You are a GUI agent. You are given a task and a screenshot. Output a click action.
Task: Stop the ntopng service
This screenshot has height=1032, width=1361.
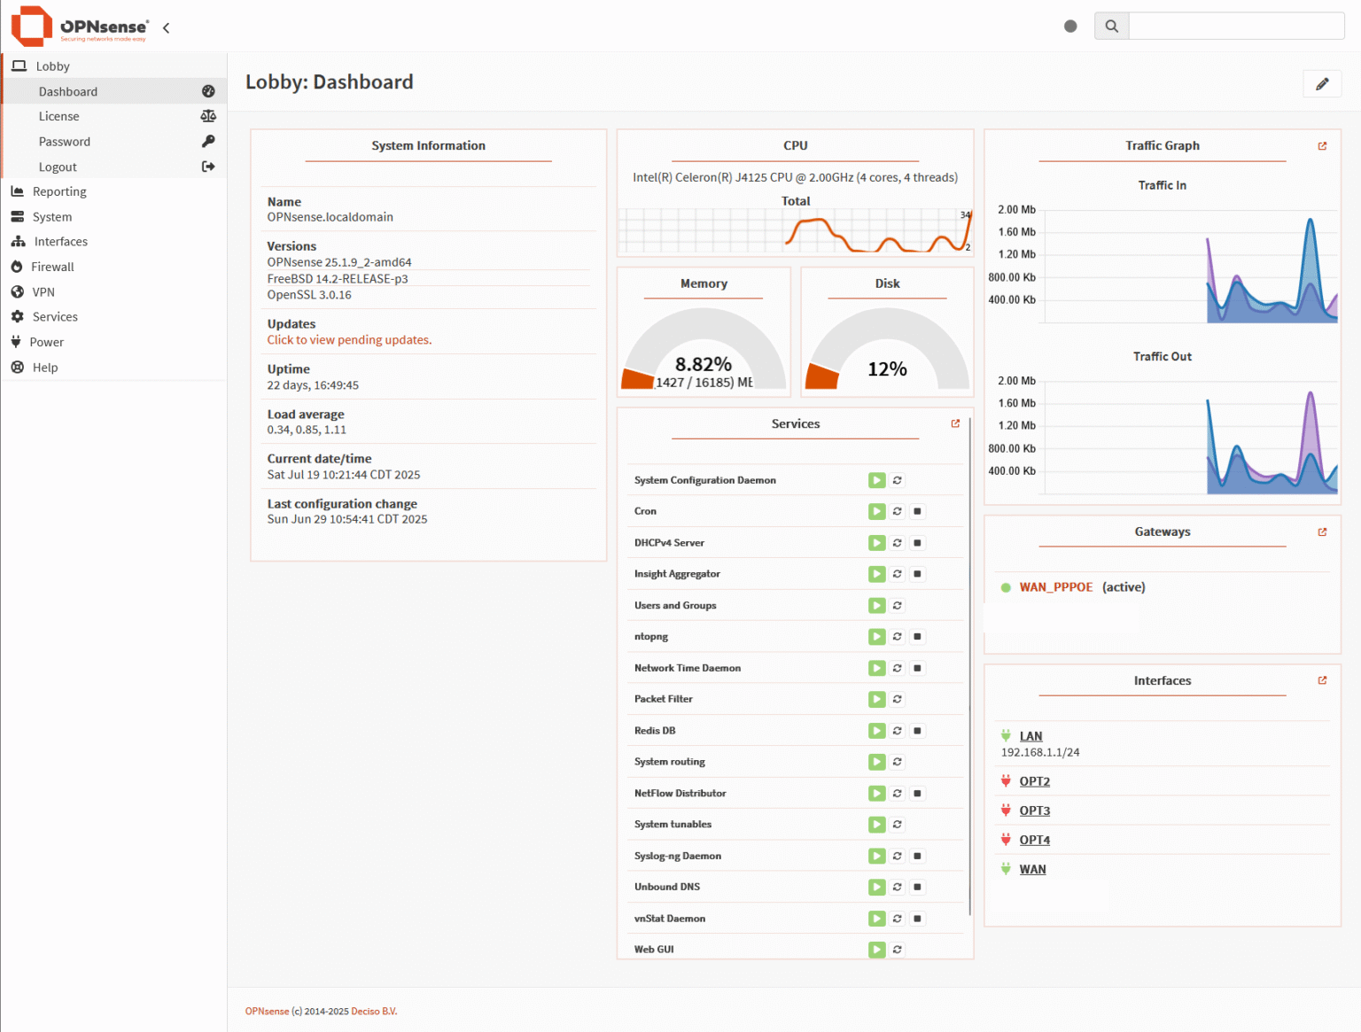(x=917, y=636)
